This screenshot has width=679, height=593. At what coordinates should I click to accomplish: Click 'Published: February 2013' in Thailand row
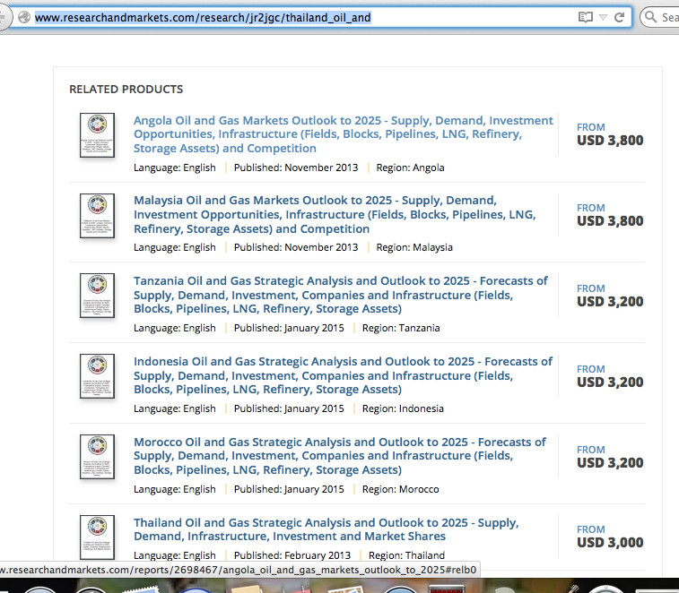pos(292,555)
